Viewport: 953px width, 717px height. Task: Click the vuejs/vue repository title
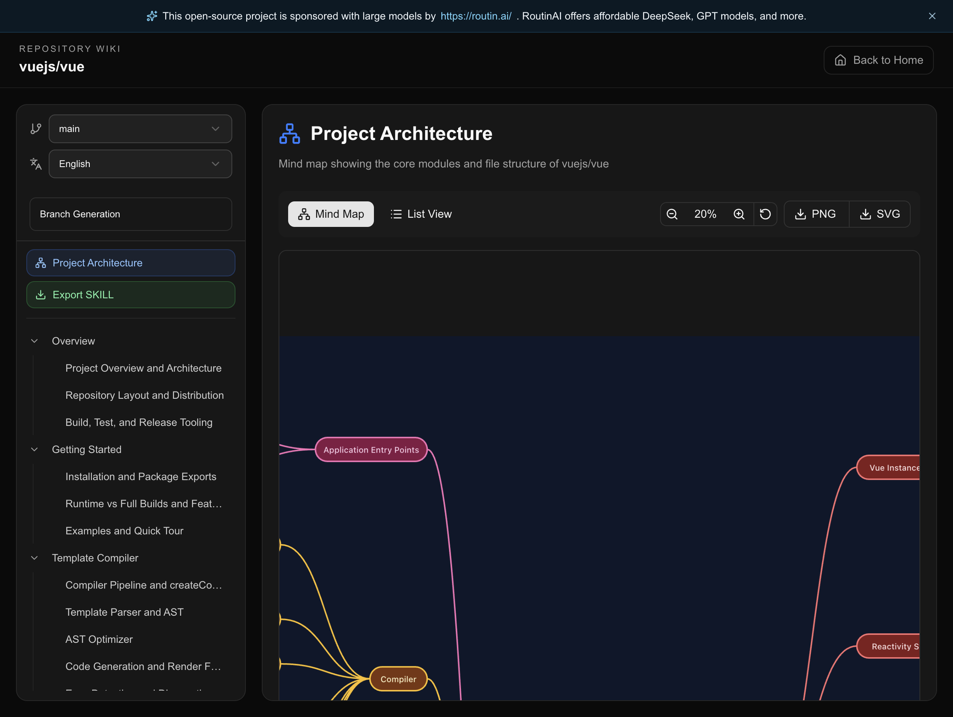click(x=52, y=66)
